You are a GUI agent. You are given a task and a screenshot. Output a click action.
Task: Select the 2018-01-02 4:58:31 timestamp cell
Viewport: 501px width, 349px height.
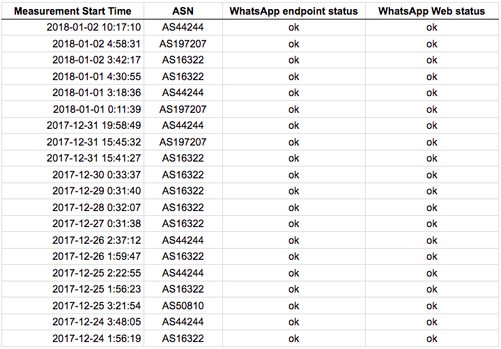click(x=97, y=44)
